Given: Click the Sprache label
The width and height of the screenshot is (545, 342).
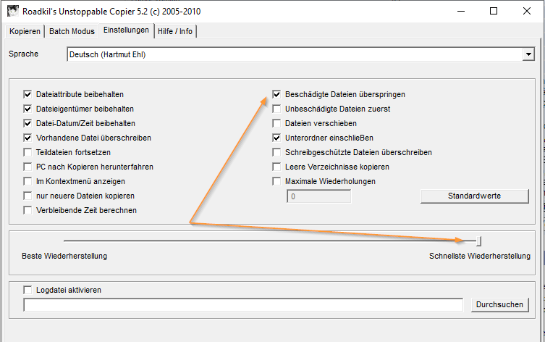Looking at the screenshot, I should point(23,54).
